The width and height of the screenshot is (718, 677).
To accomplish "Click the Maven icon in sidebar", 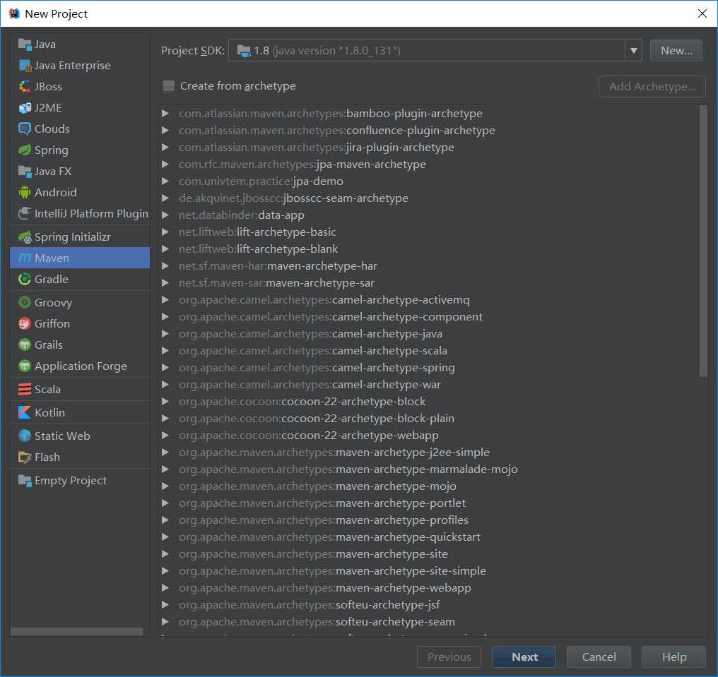I will click(x=24, y=258).
